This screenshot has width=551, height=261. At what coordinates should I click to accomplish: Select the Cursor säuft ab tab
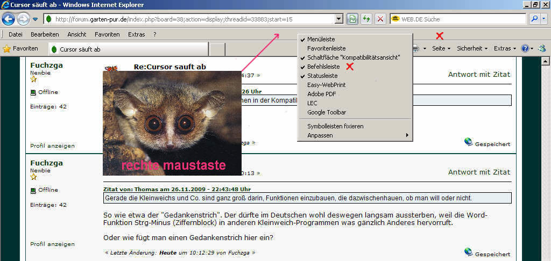pyautogui.click(x=80, y=49)
